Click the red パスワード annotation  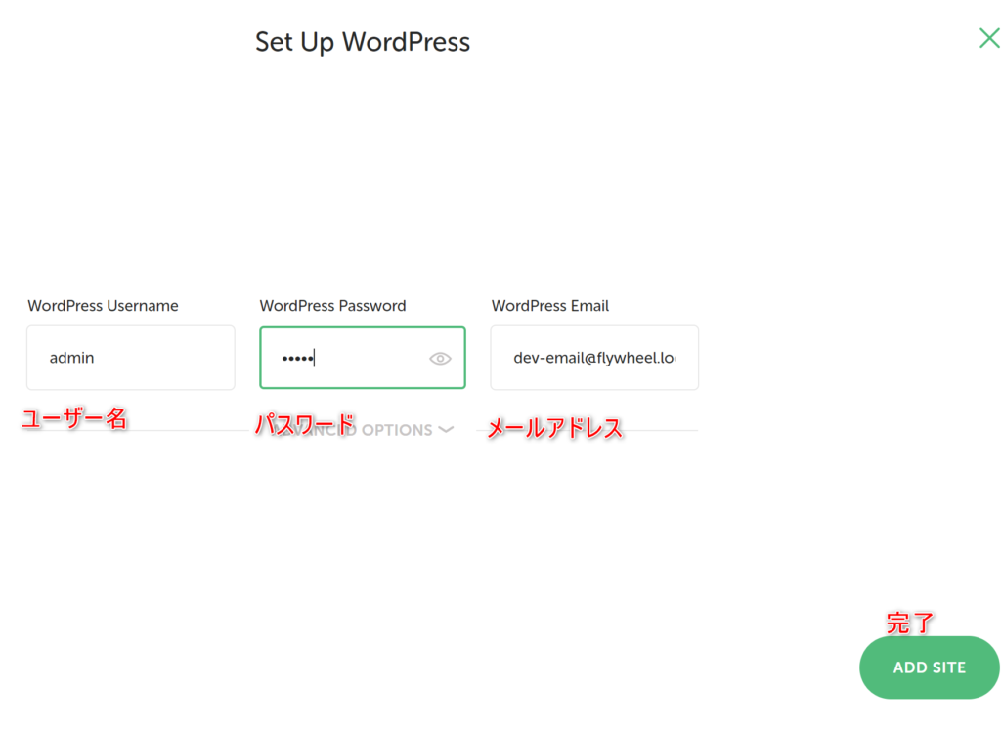click(x=305, y=424)
